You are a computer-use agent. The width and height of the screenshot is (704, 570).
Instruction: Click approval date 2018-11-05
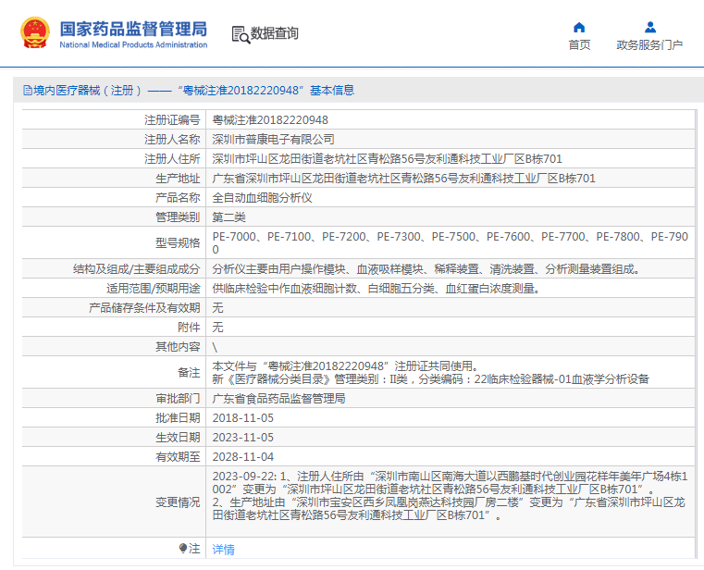pos(243,417)
